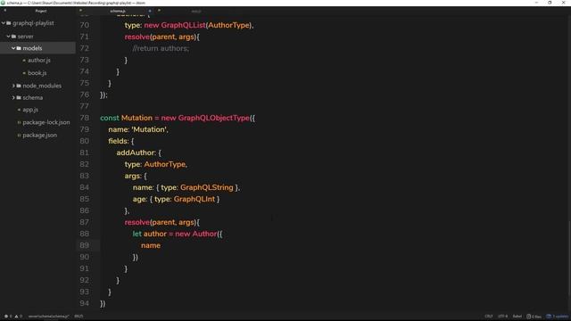Open package.json in the tree
The width and height of the screenshot is (571, 321).
(39, 136)
